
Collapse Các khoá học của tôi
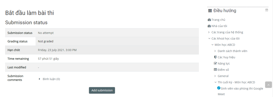(209, 38)
